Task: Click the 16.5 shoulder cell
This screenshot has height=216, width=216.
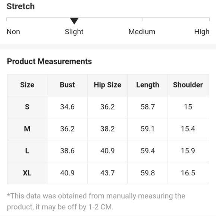Action: coord(188,173)
